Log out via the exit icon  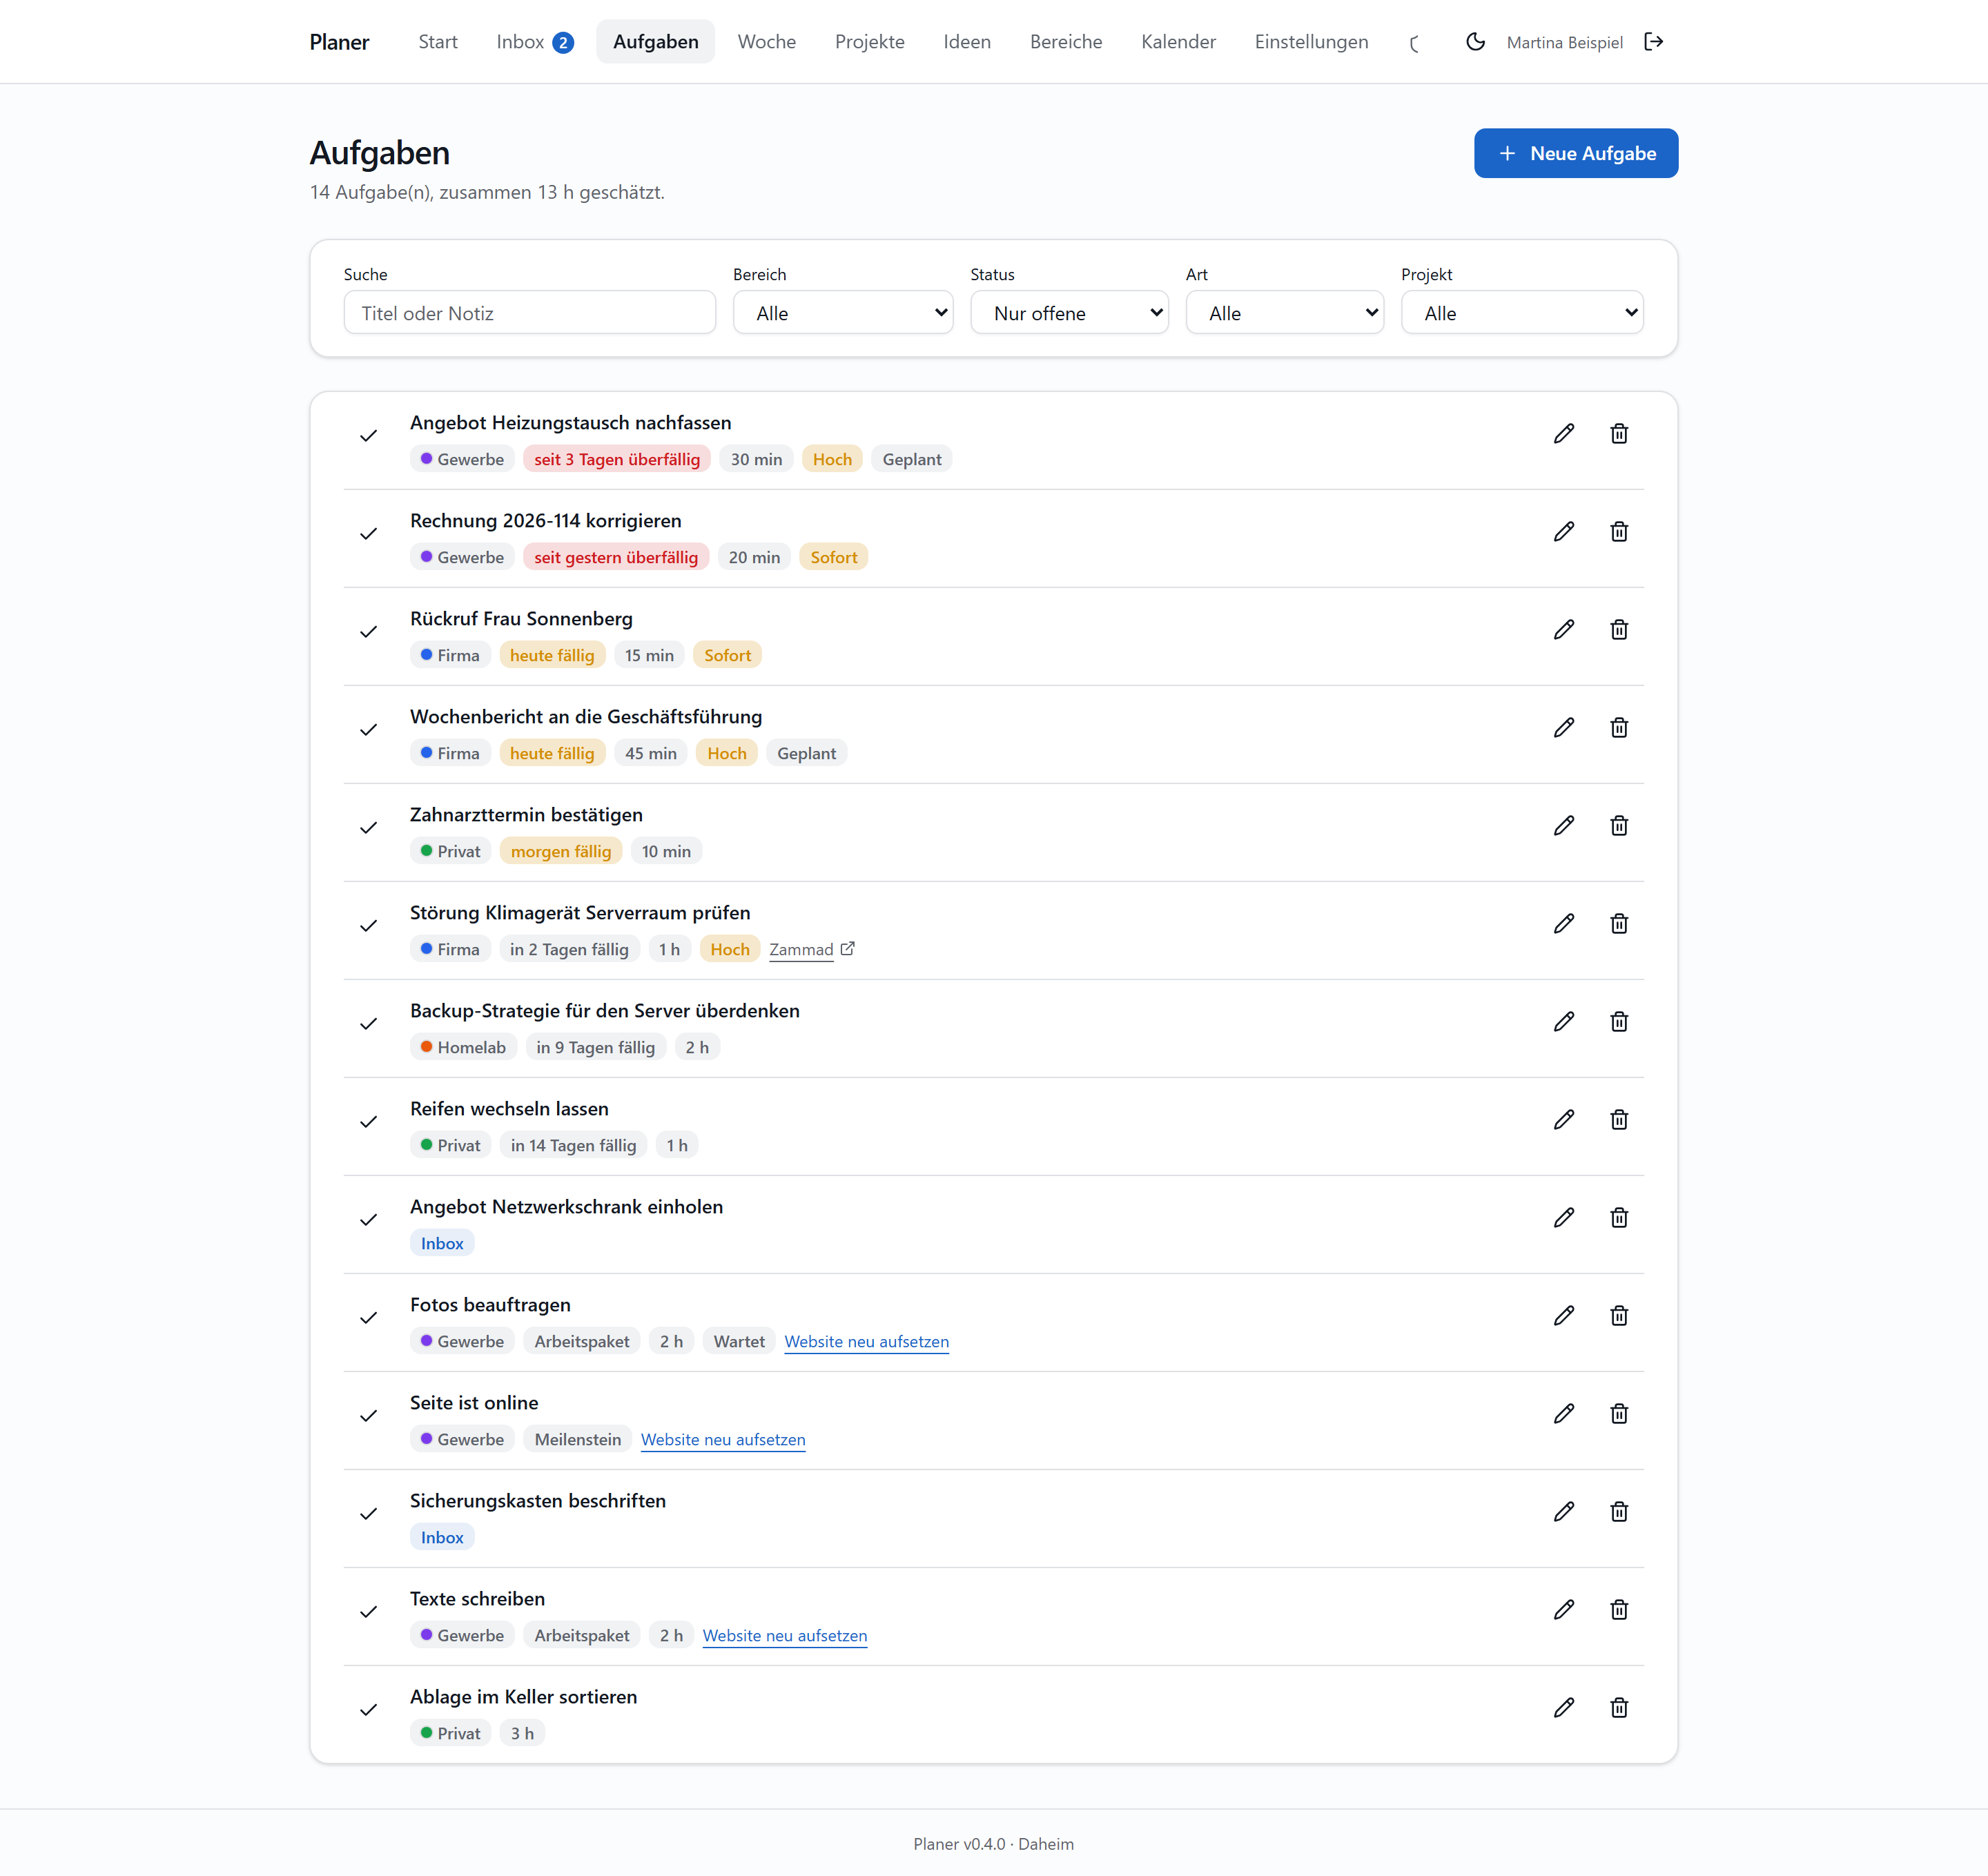(x=1654, y=42)
